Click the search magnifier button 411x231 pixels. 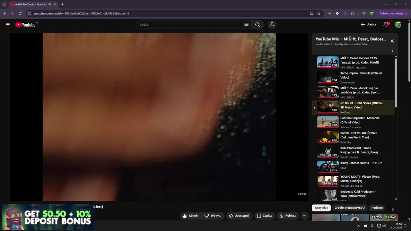258,25
